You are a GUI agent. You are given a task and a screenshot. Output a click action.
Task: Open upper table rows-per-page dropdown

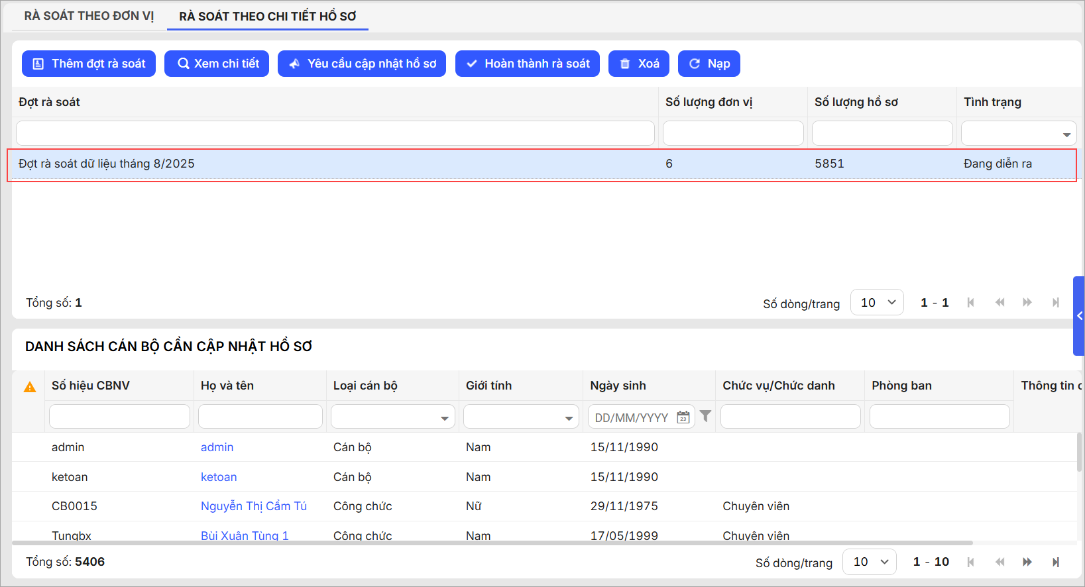coord(877,303)
